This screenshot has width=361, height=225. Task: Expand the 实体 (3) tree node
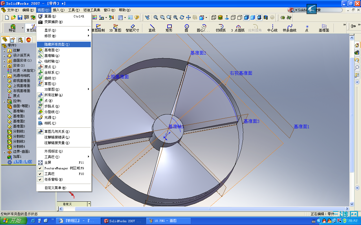pyautogui.click(x=4, y=66)
